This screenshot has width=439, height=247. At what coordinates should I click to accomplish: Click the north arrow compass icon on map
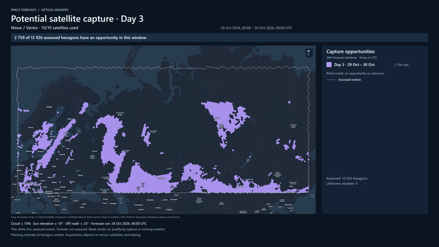pos(309,53)
